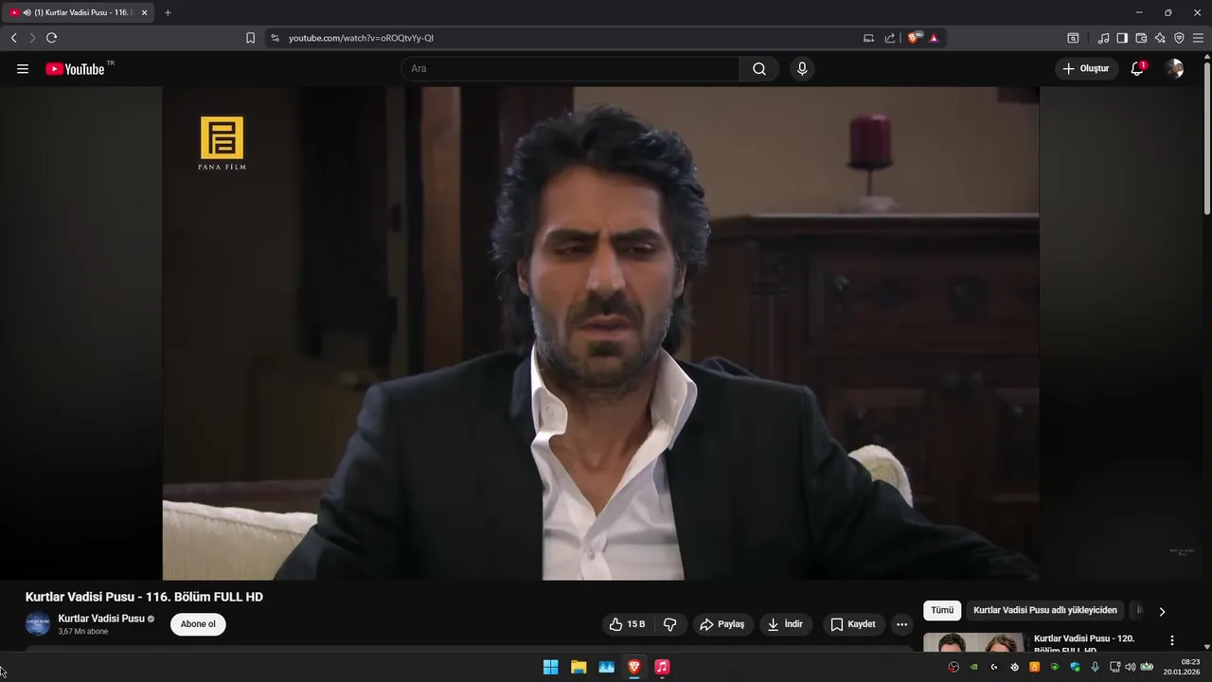The image size is (1212, 682).
Task: Open Brave VPN shield icon
Action: pyautogui.click(x=1179, y=38)
